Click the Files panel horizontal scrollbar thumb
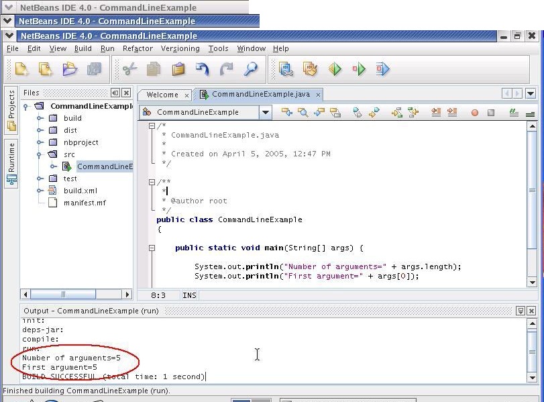 click(x=63, y=295)
